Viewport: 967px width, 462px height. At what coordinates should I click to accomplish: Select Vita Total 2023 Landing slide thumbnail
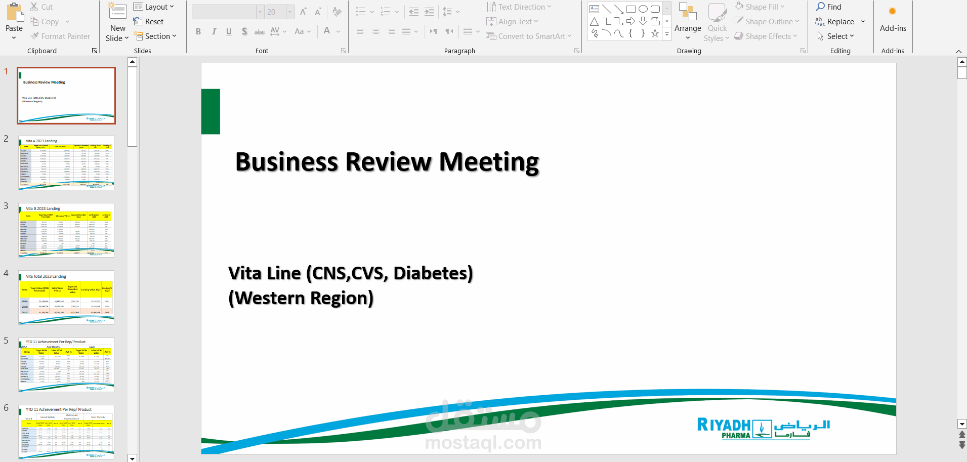66,298
